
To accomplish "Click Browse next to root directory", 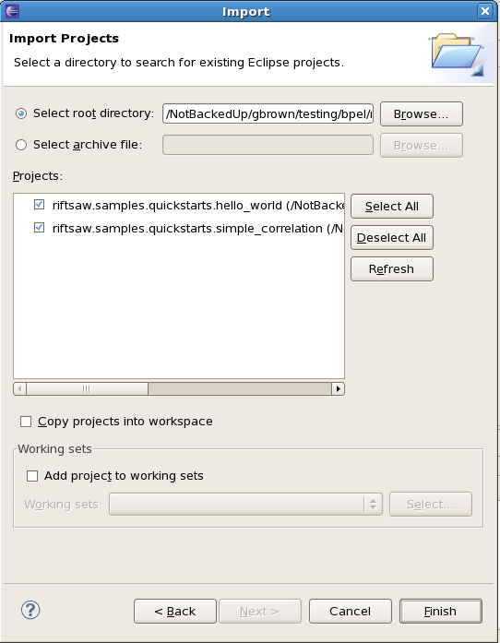I will pyautogui.click(x=422, y=114).
